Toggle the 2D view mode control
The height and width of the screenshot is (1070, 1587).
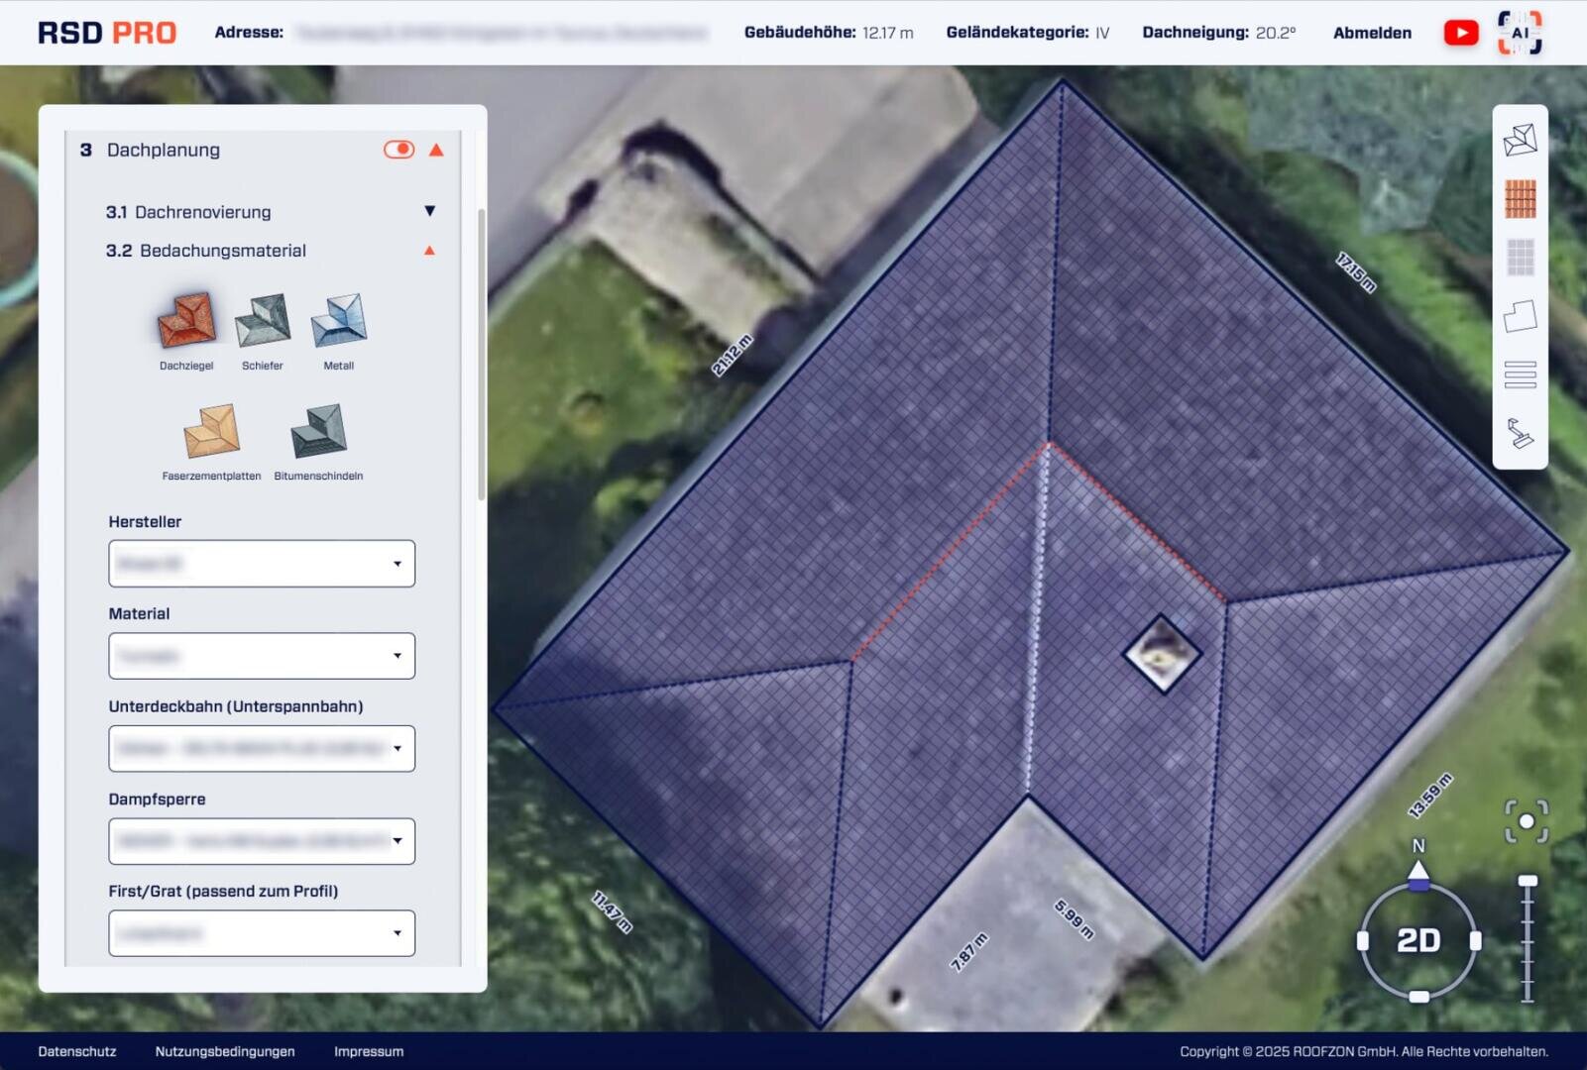tap(1419, 939)
